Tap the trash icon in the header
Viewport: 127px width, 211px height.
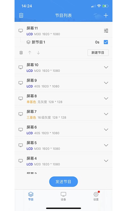click(21, 15)
